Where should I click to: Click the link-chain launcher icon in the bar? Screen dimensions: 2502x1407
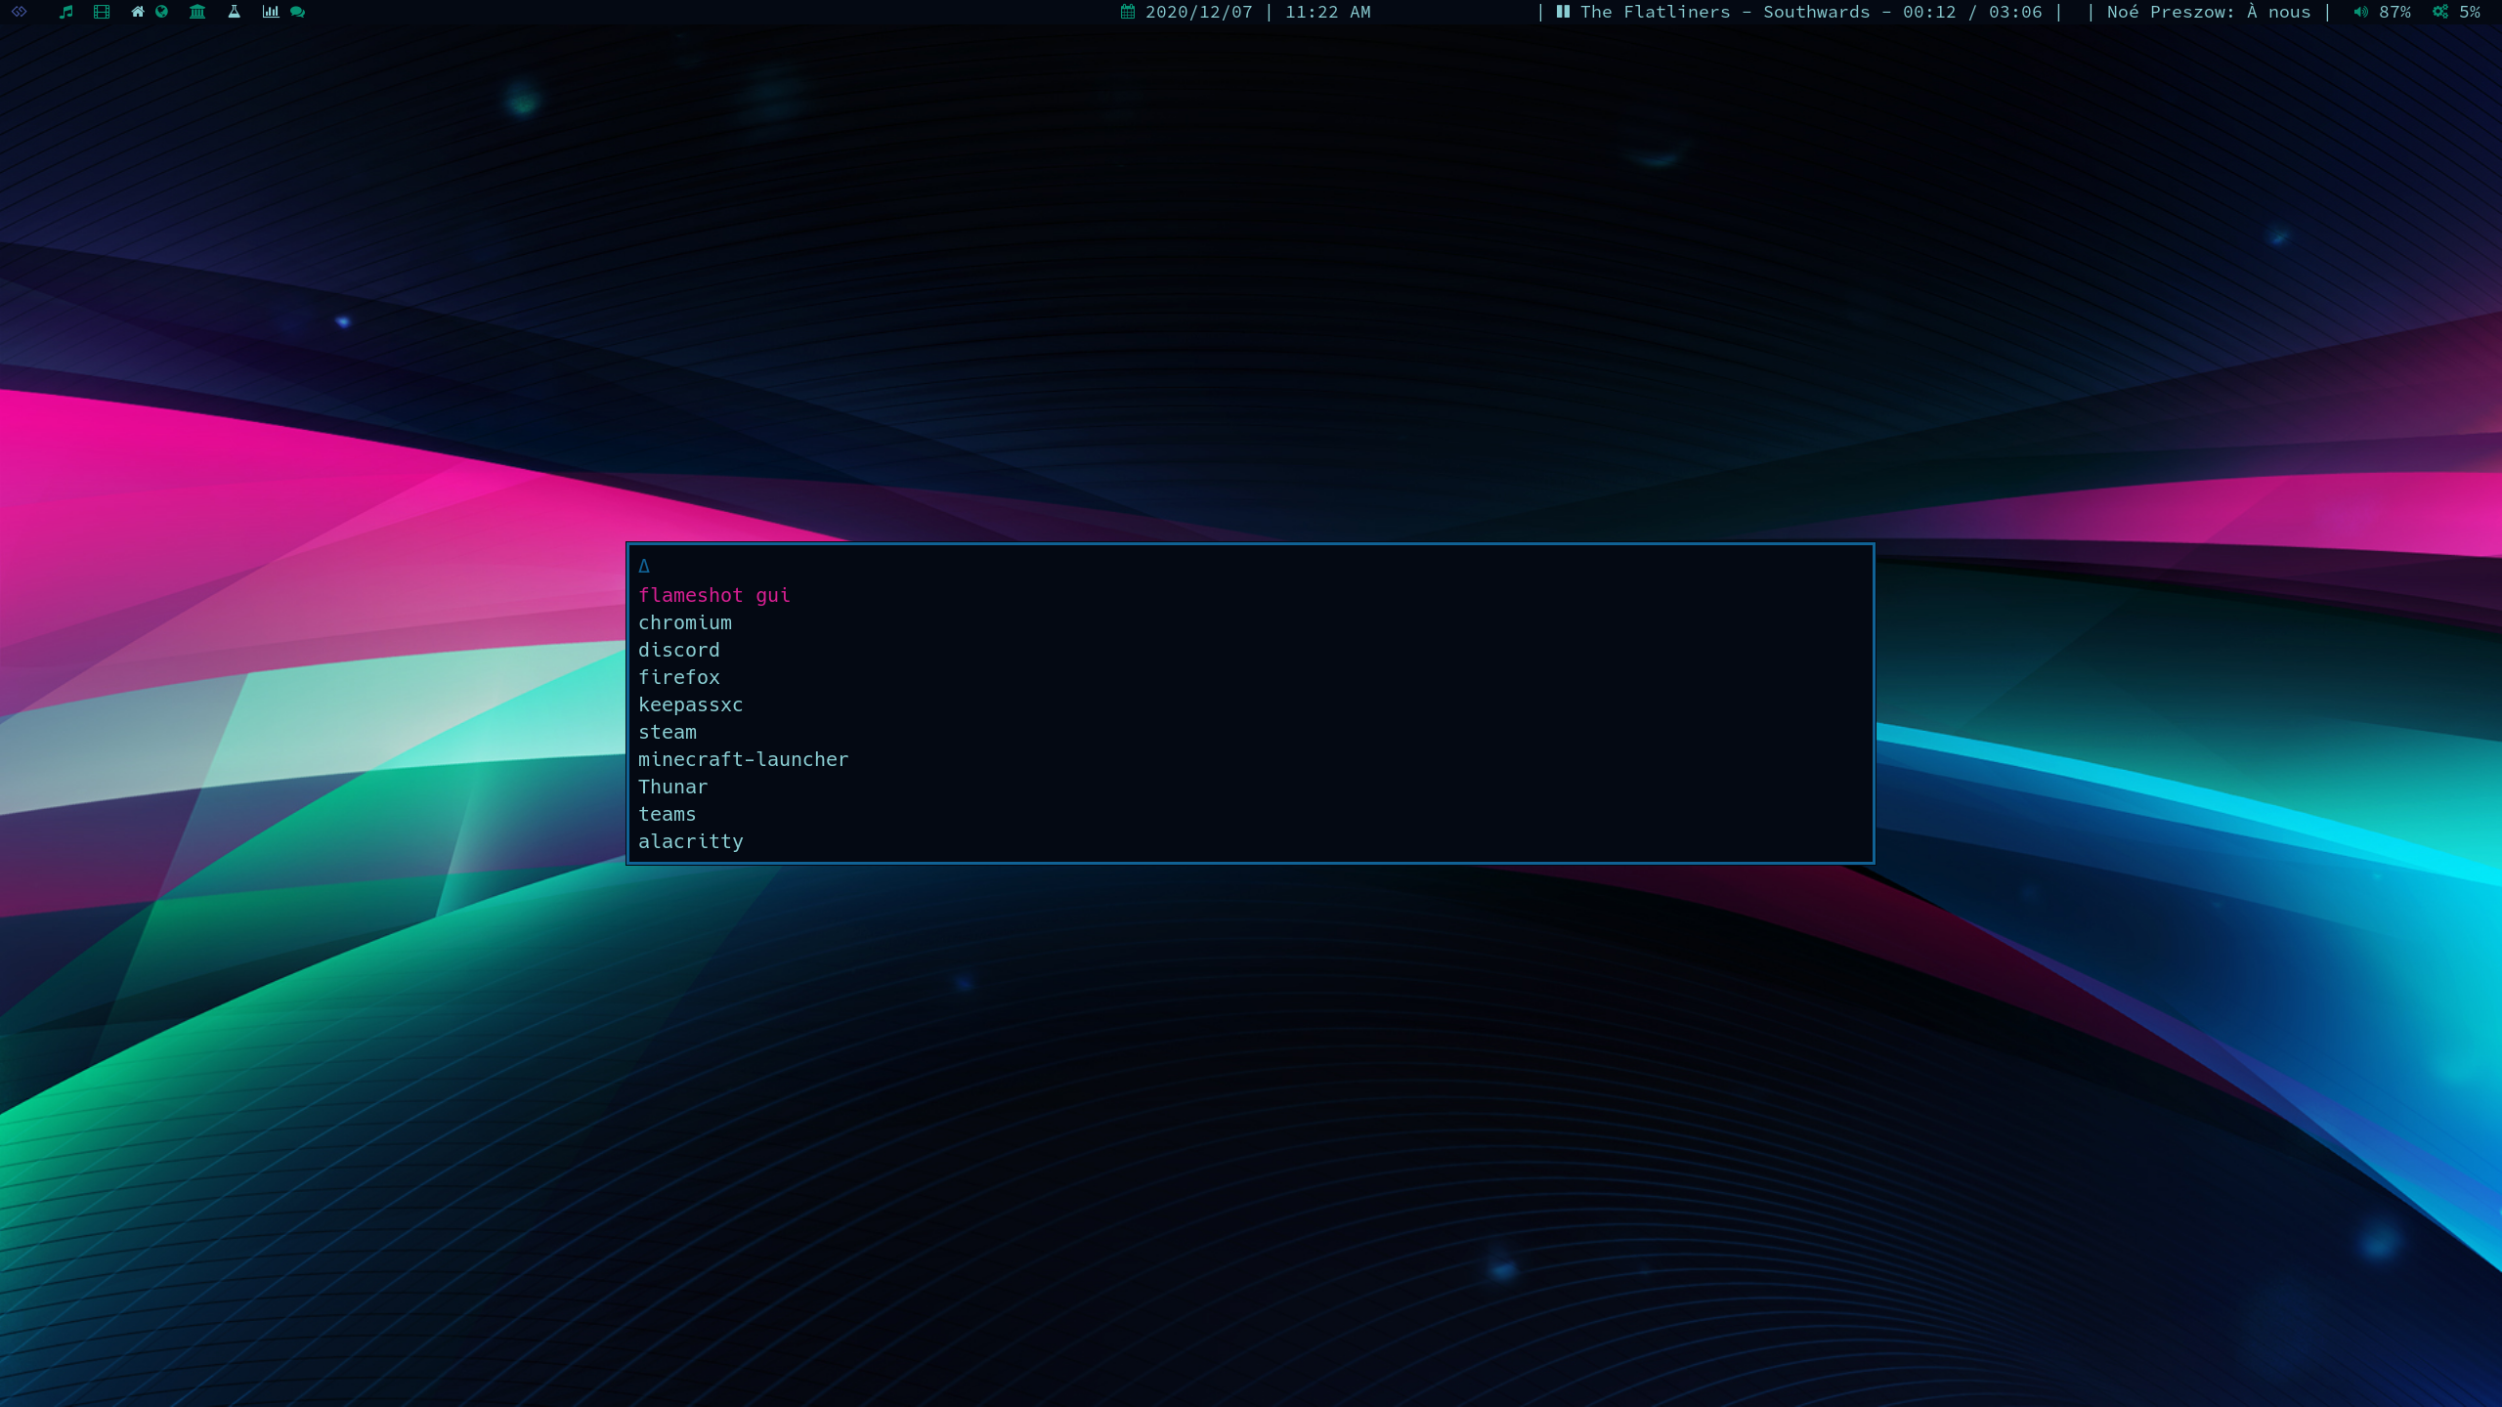[x=19, y=12]
